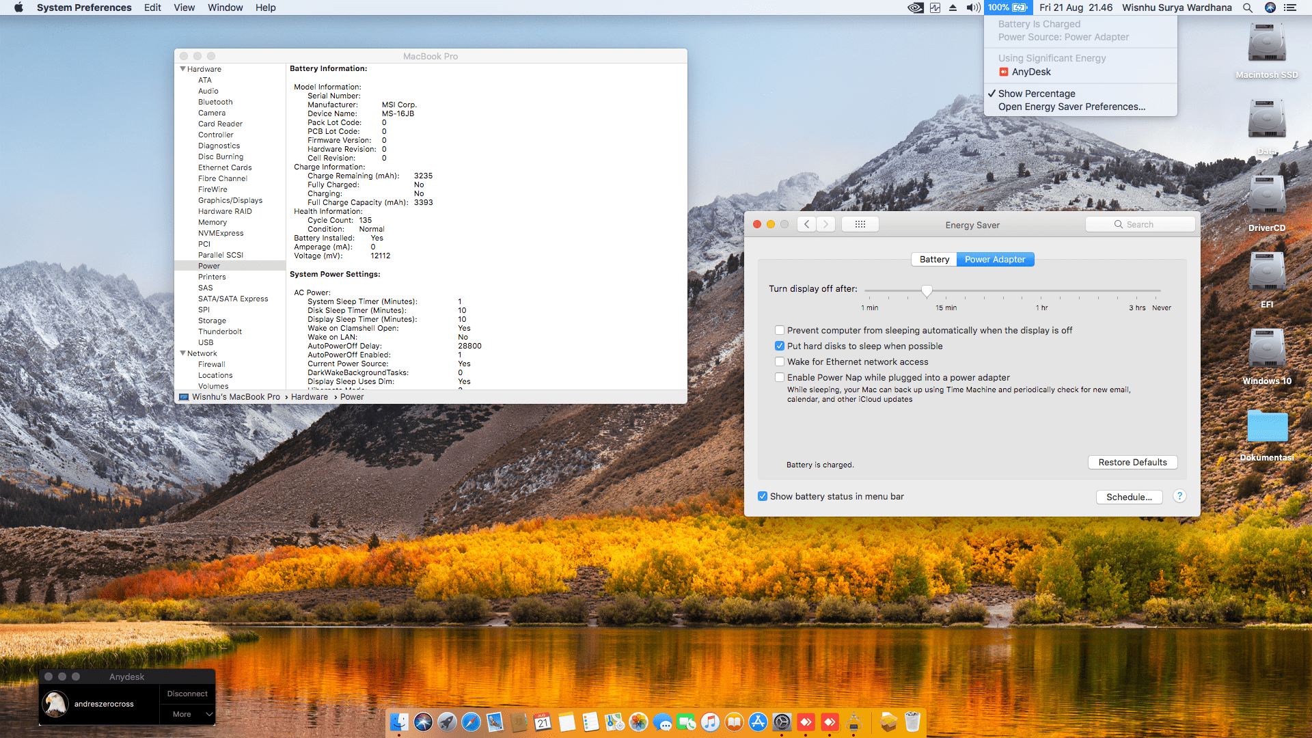Switch to the Battery tab

933,259
